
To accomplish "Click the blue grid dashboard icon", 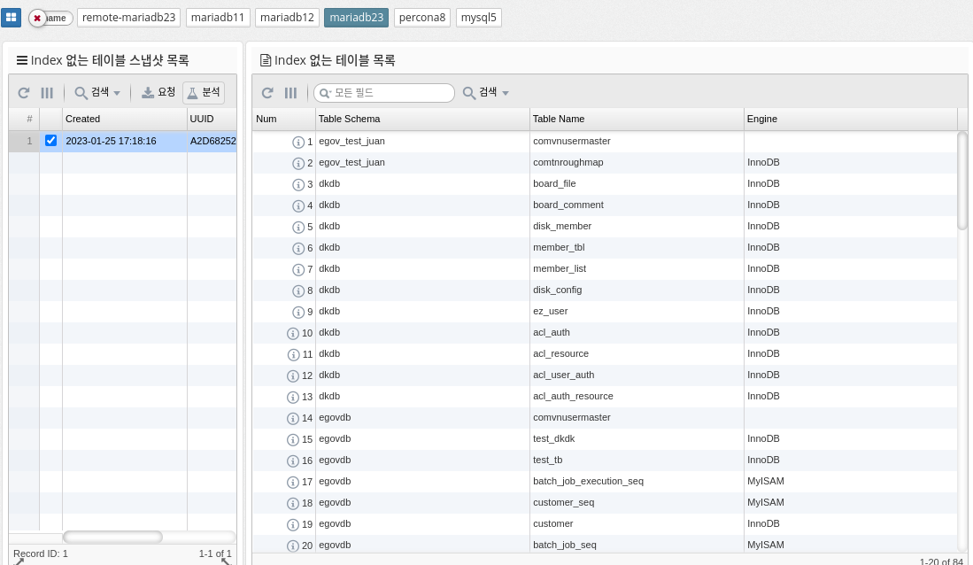I will [x=12, y=18].
